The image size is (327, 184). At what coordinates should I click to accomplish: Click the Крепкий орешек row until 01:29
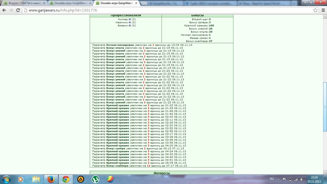(x=139, y=108)
